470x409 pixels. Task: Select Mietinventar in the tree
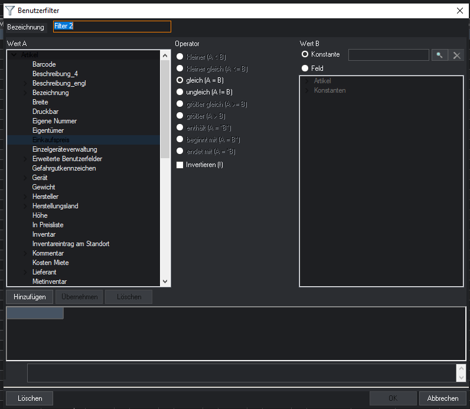point(50,282)
